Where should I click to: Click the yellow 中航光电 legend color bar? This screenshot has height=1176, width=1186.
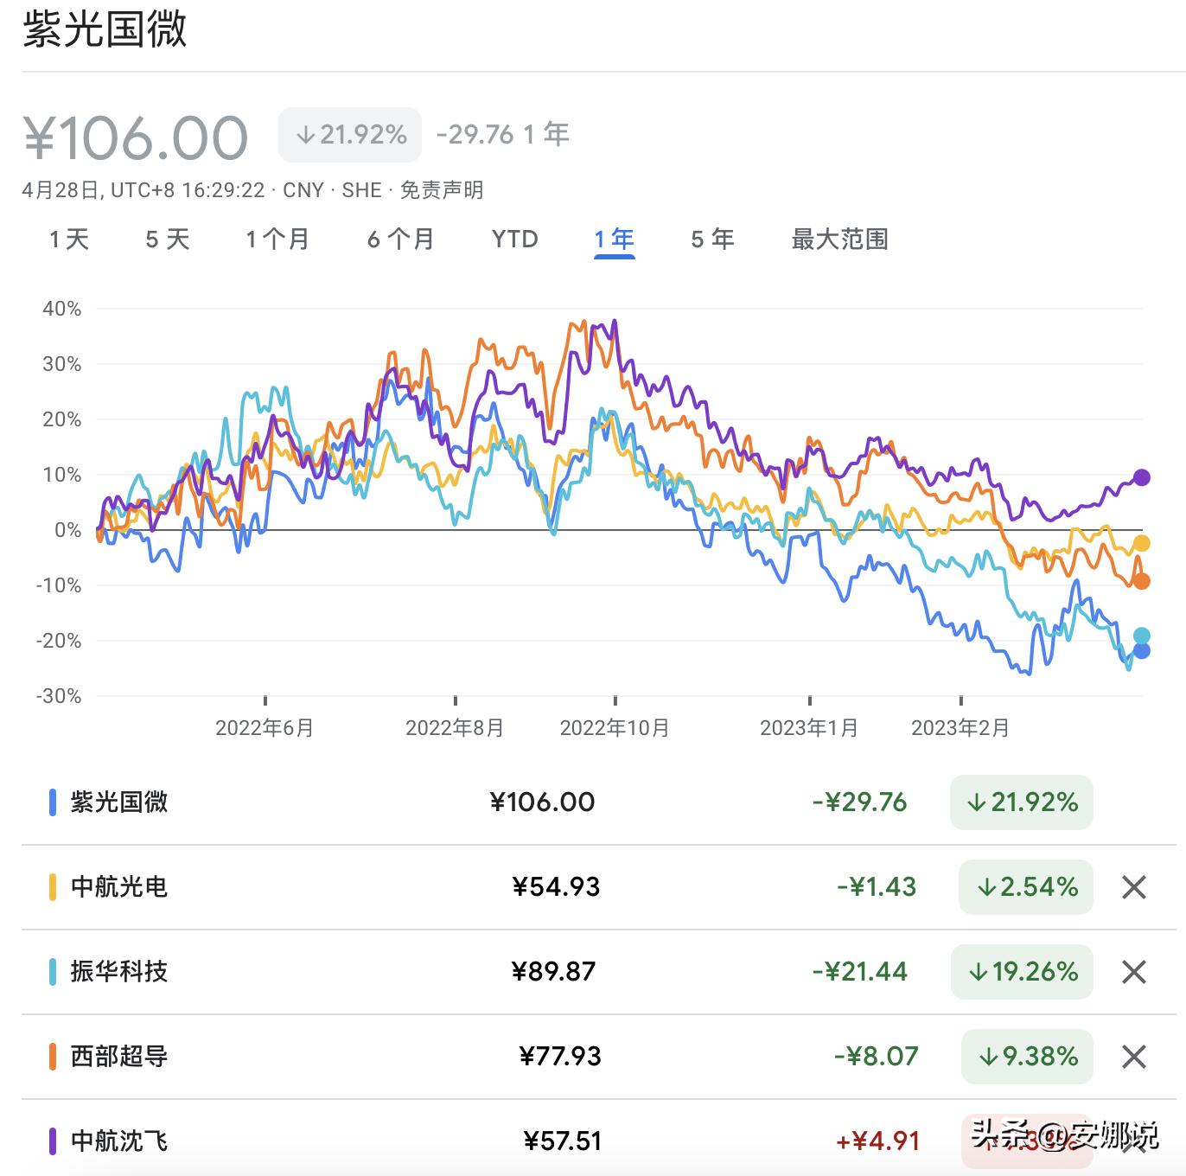[x=53, y=887]
